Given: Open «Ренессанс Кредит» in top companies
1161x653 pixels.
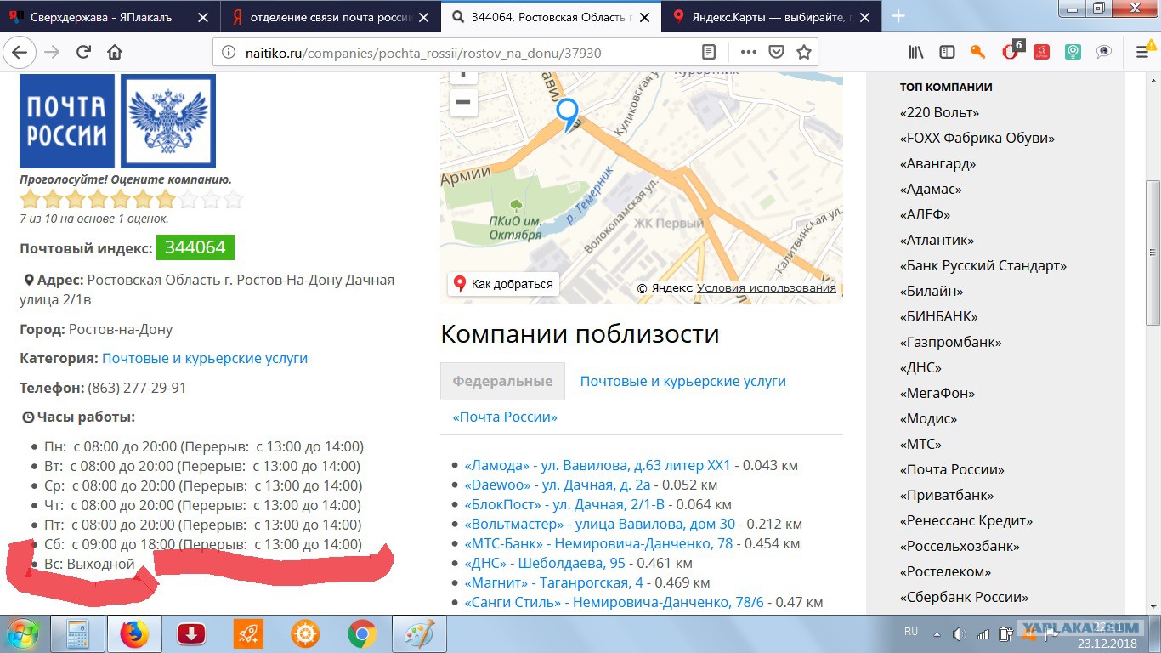Looking at the screenshot, I should click(966, 520).
